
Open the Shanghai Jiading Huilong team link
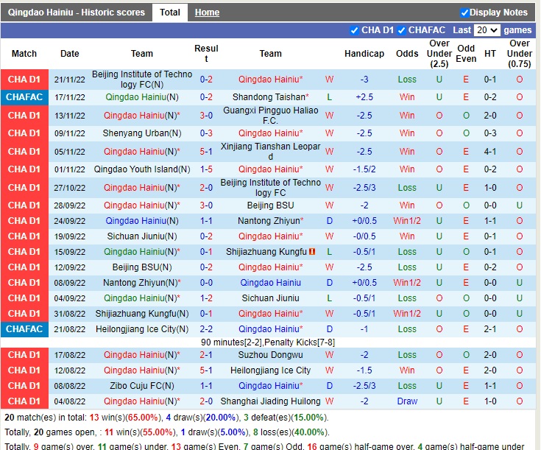click(x=270, y=401)
